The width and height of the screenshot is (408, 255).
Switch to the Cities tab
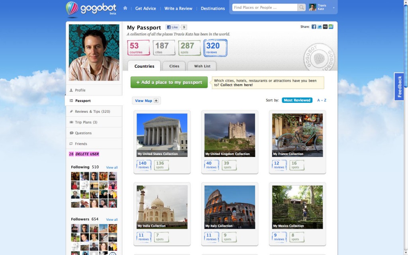coord(174,66)
